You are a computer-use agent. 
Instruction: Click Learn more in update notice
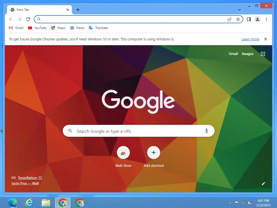250,39
